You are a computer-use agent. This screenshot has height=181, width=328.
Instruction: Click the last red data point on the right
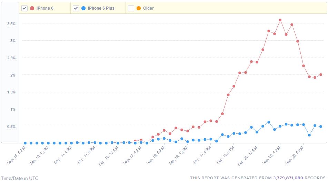click(321, 74)
